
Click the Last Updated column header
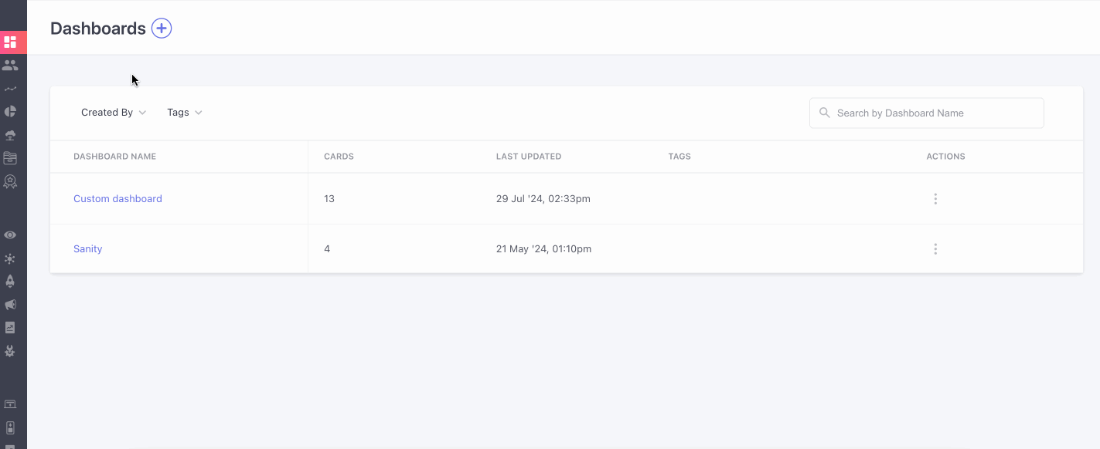point(529,157)
